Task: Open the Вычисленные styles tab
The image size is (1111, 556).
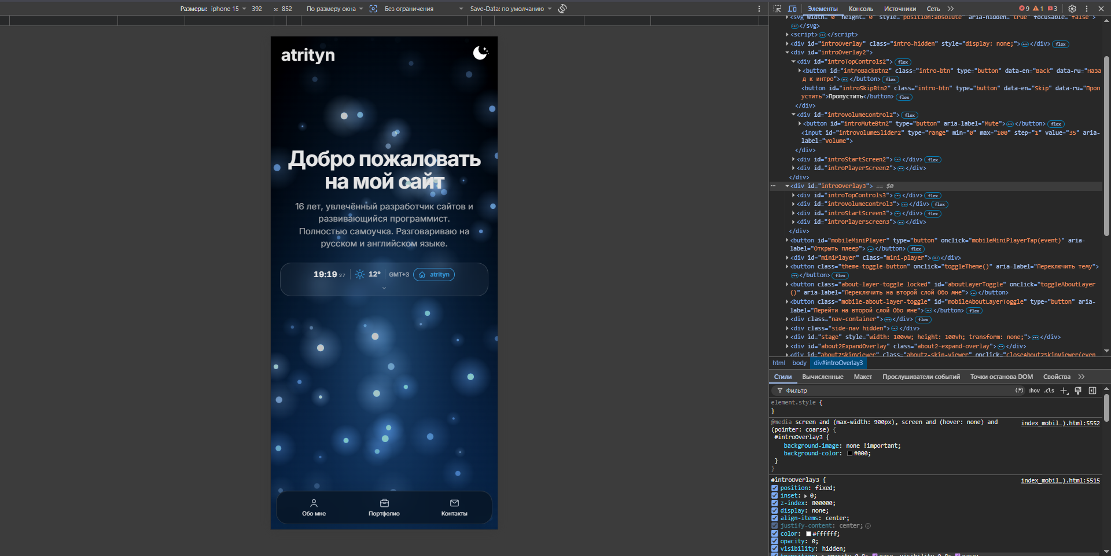Action: coord(822,377)
